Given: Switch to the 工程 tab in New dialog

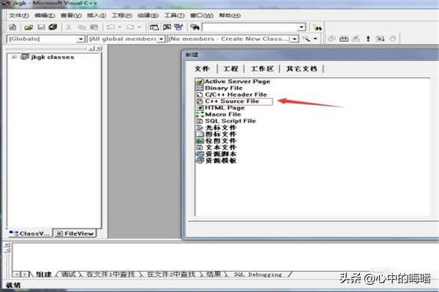Looking at the screenshot, I should coord(230,69).
